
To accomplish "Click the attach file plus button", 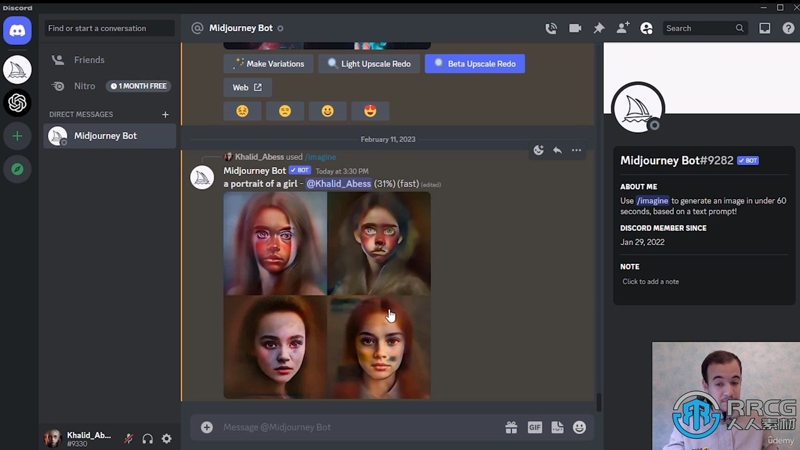I will [207, 427].
